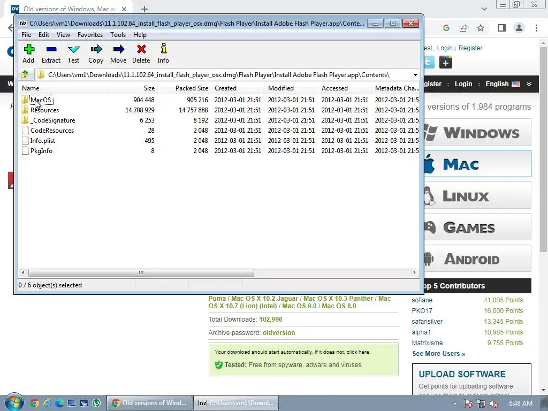Launch Internet Explorer from taskbar
Screen dimensions: 548x411
47,403
